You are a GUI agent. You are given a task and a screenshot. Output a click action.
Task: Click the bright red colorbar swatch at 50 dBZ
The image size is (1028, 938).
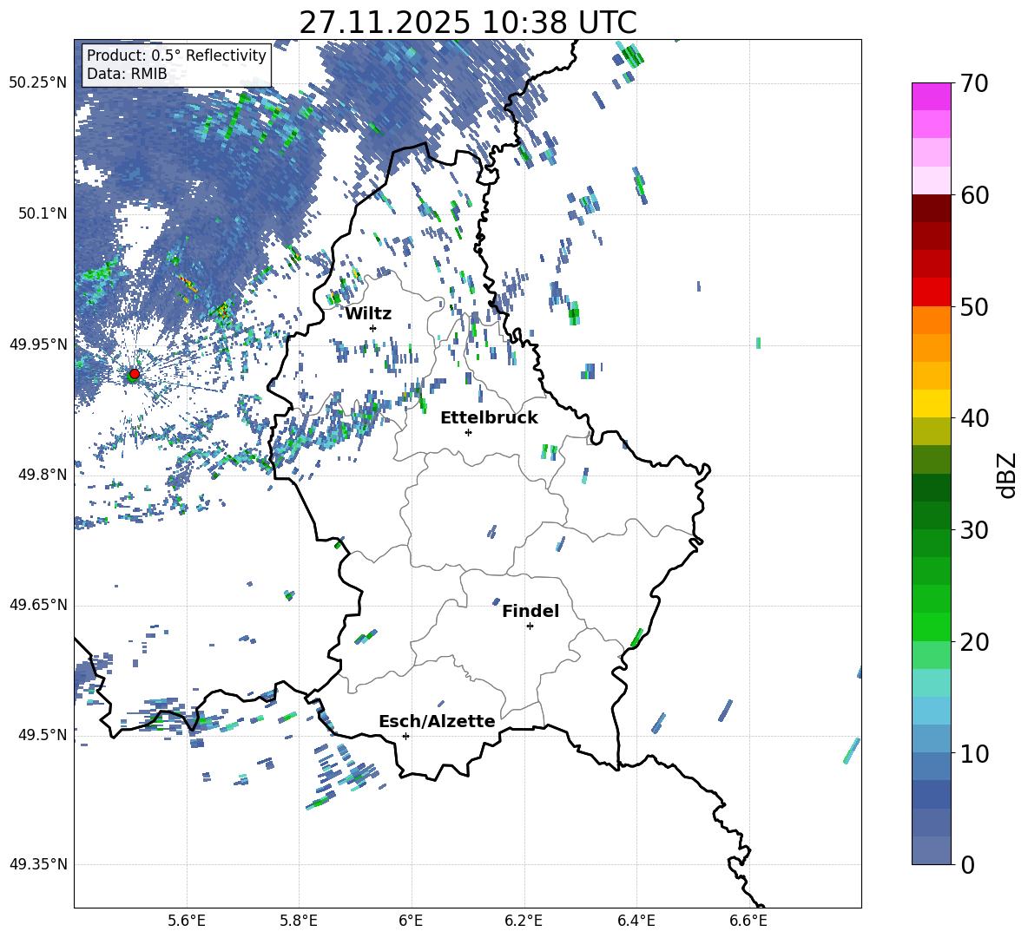pos(931,292)
